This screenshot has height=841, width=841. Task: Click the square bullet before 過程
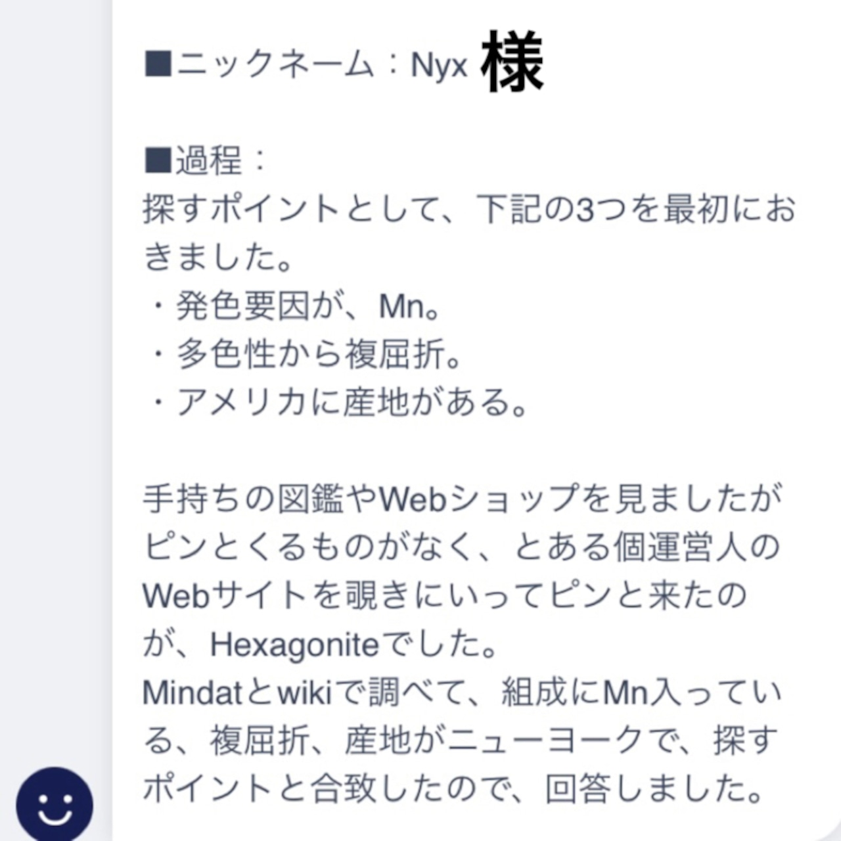(158, 160)
